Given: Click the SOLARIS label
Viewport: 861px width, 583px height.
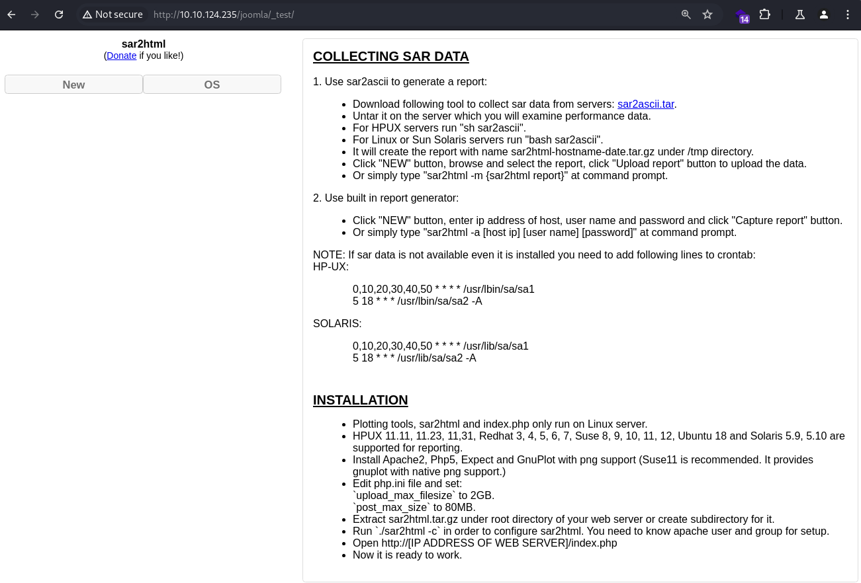Looking at the screenshot, I should [338, 323].
